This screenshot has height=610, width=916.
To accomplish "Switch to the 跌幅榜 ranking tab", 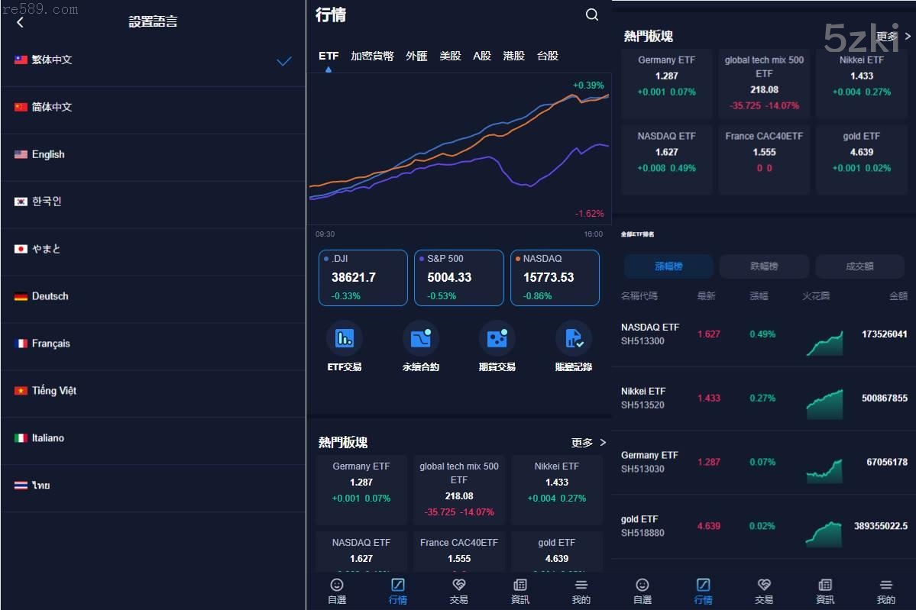I will point(764,266).
